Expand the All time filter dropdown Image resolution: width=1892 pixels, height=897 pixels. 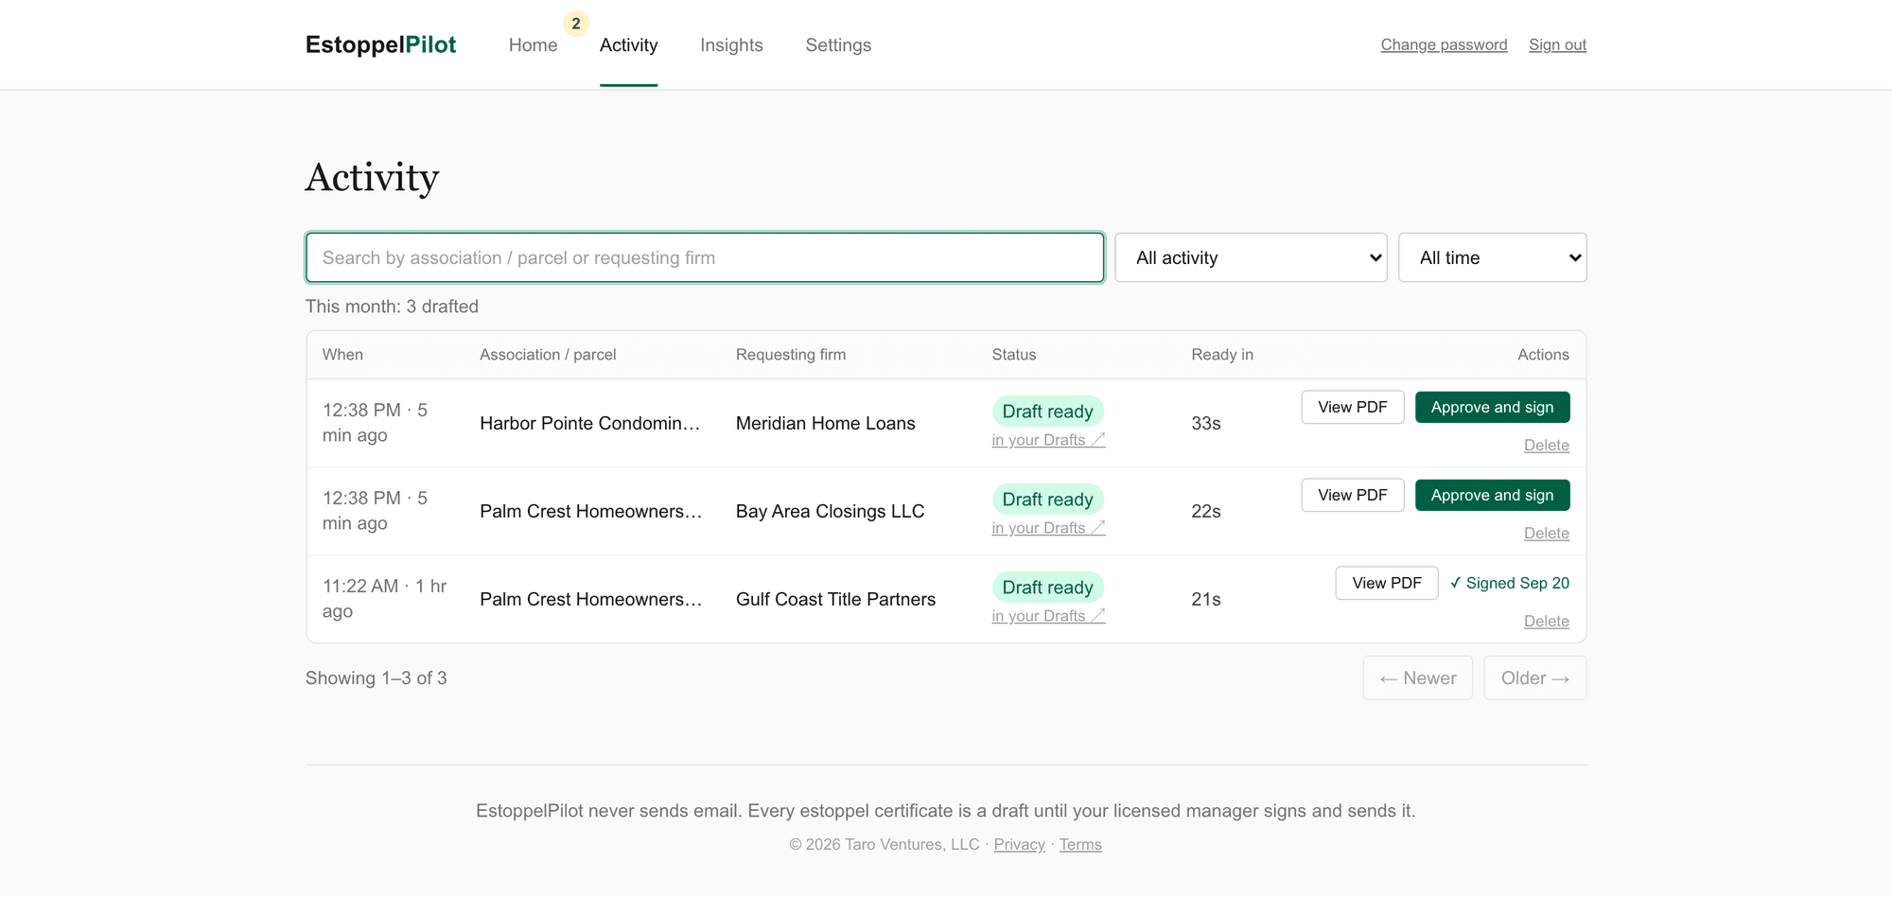click(1492, 257)
